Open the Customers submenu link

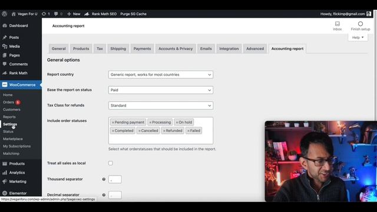[12, 110]
